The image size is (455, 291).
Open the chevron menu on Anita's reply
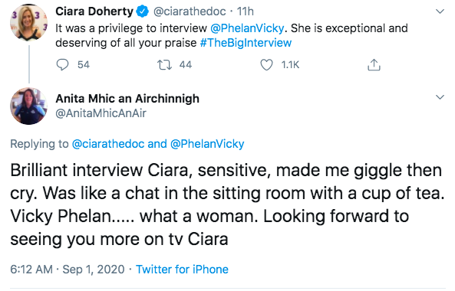coord(440,97)
